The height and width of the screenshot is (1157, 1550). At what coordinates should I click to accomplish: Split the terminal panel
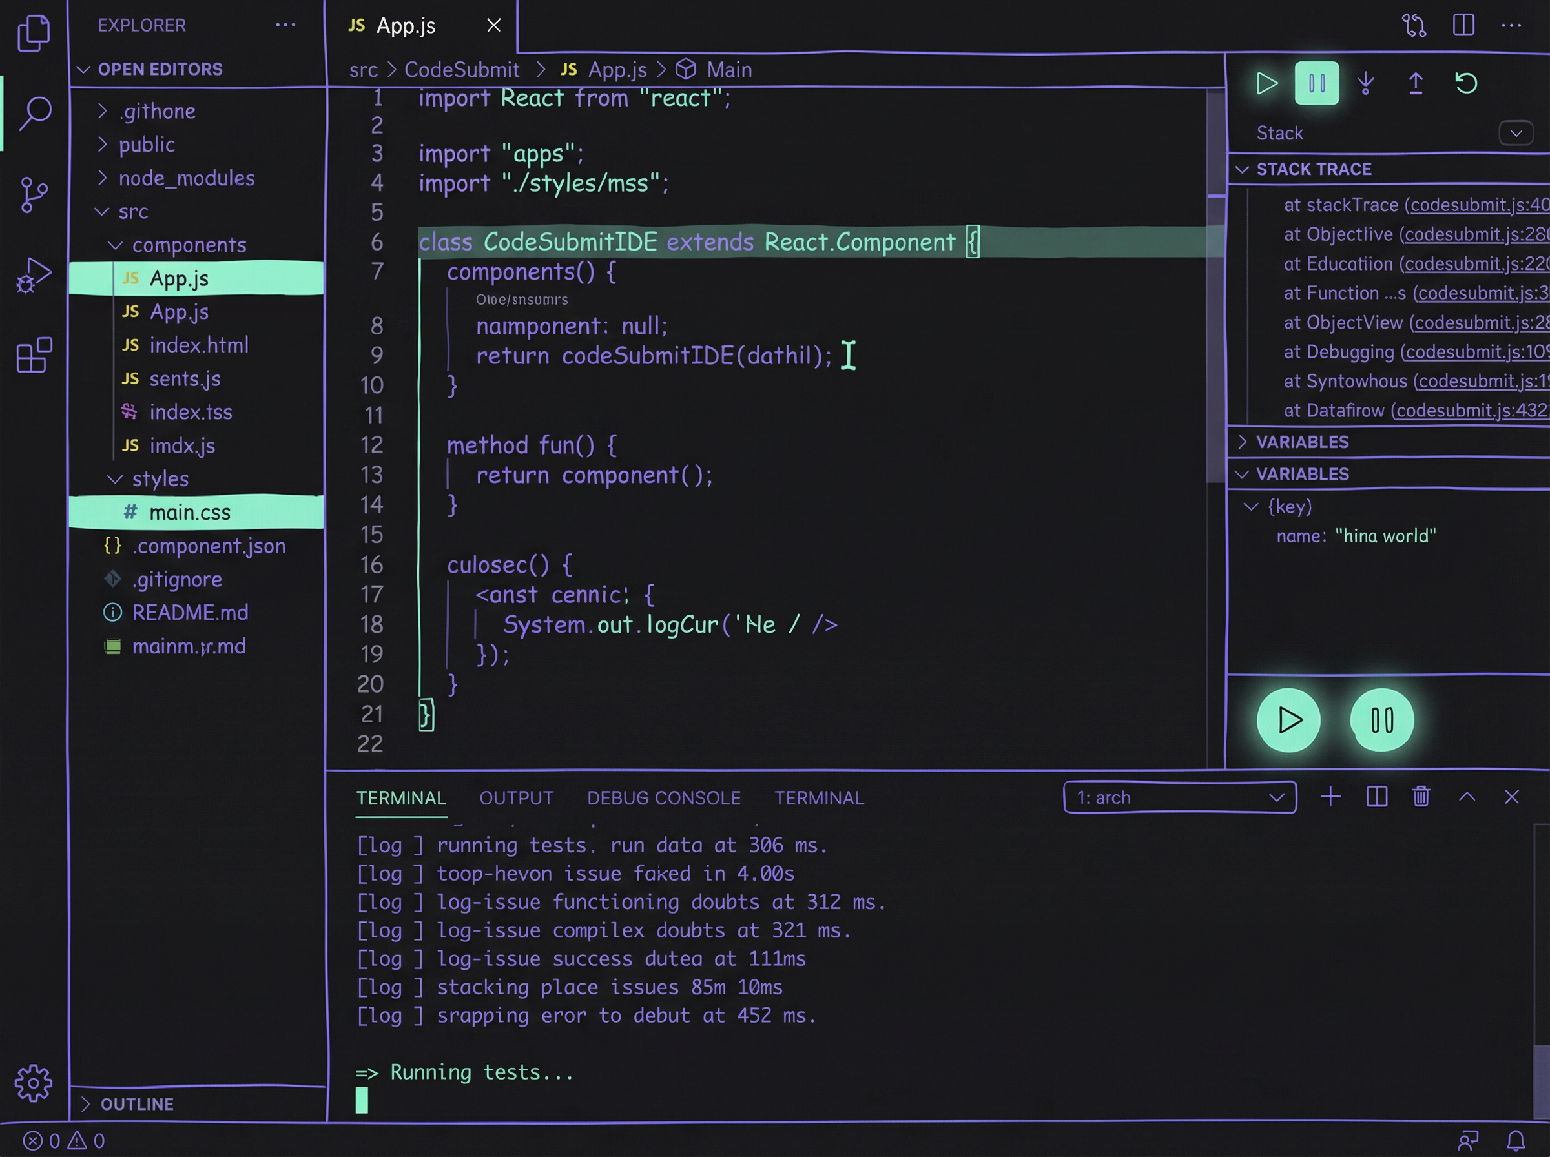tap(1376, 796)
